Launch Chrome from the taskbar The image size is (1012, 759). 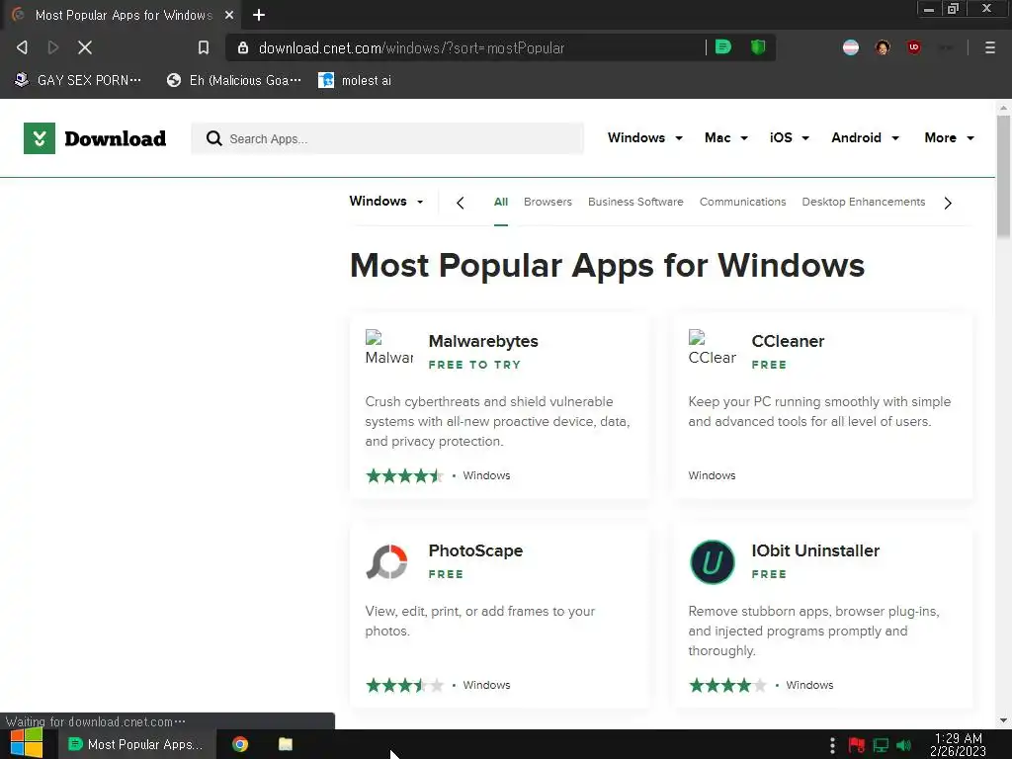tap(240, 744)
